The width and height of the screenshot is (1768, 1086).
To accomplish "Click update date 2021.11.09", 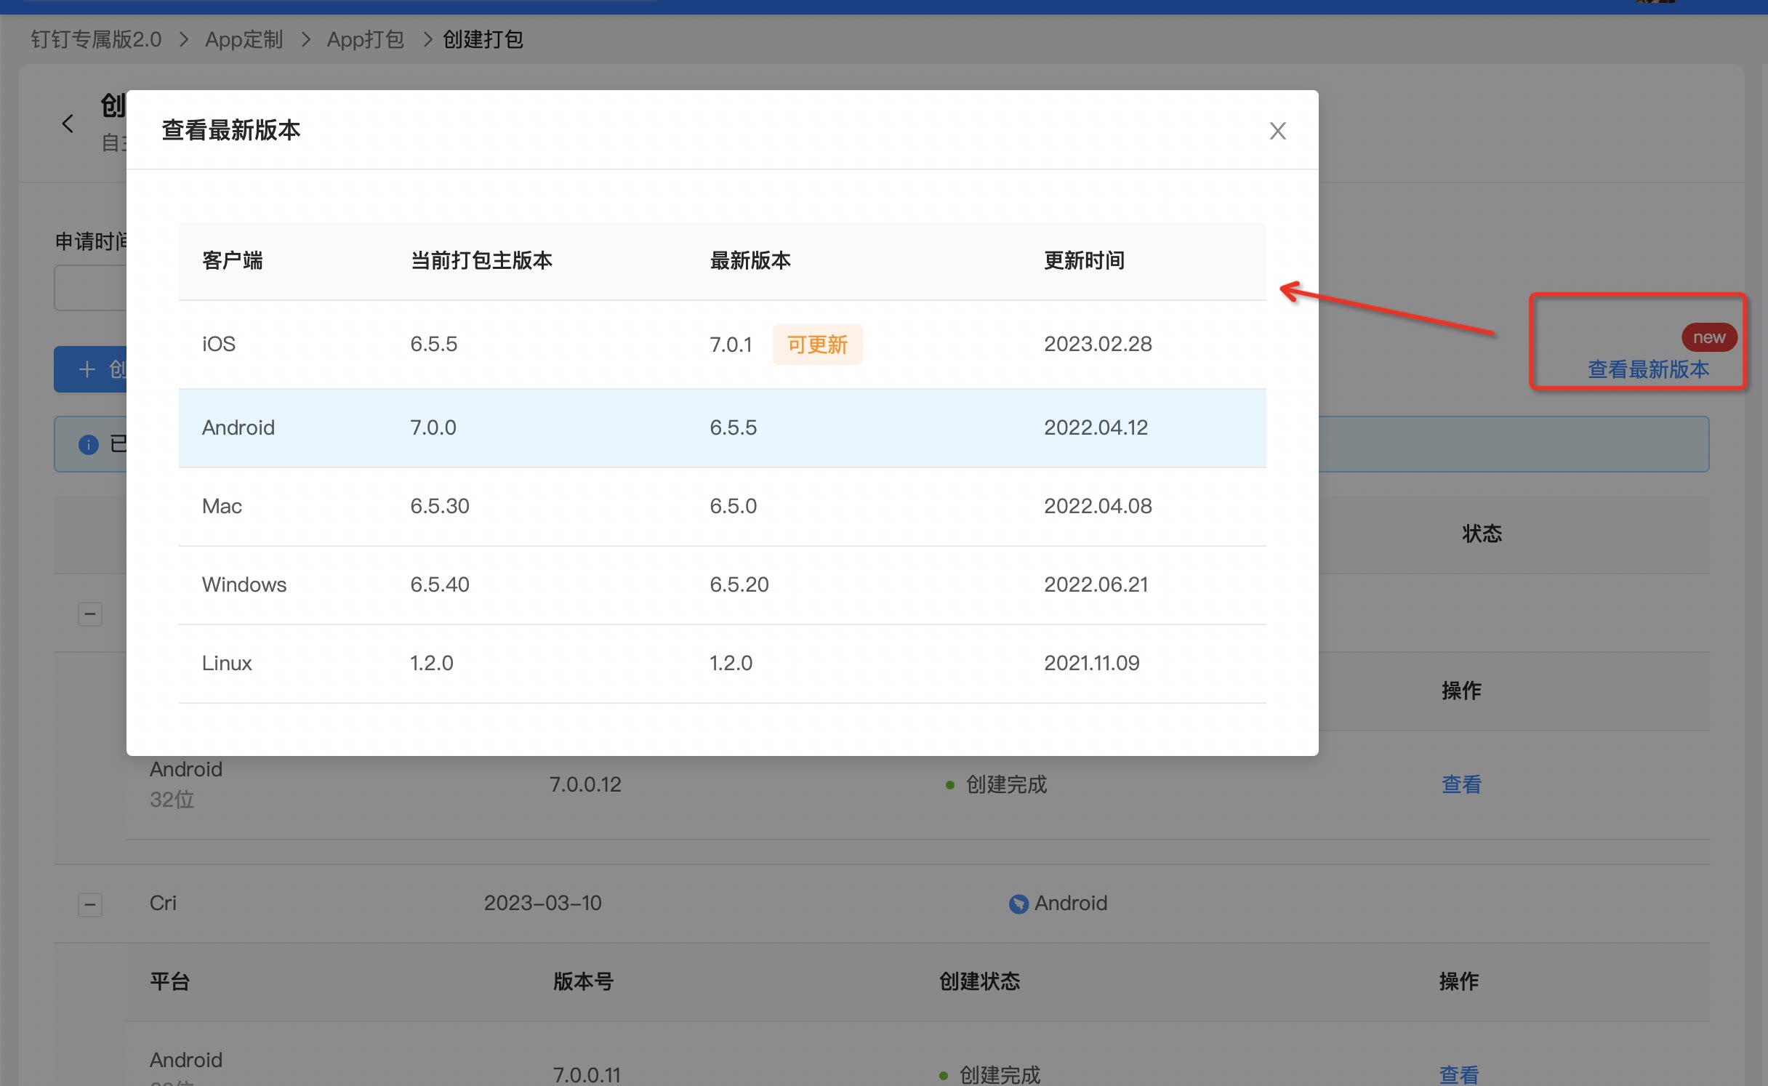I will 1091,663.
